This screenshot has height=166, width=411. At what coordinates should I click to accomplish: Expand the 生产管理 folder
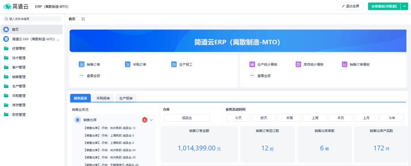(32, 86)
